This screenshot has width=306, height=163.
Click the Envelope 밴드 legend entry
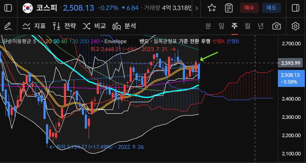pyautogui.click(x=144, y=41)
